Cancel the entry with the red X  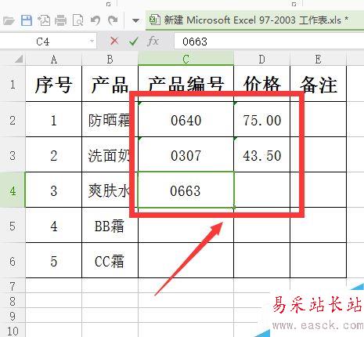(114, 41)
